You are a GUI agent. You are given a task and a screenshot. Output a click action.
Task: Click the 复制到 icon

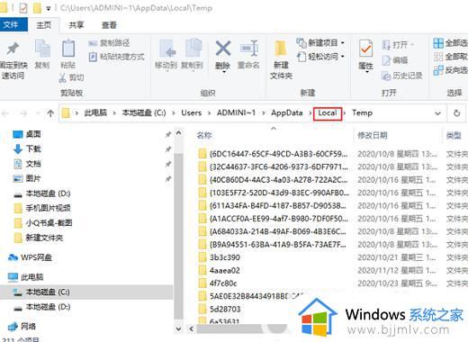[x=193, y=48]
